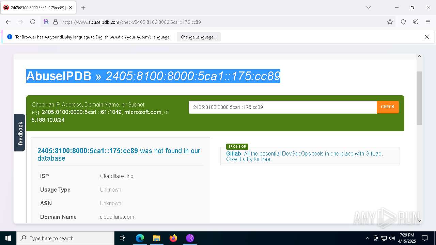Show hidden system tray icons
Screen dimensions: 436x245
tap(367, 238)
